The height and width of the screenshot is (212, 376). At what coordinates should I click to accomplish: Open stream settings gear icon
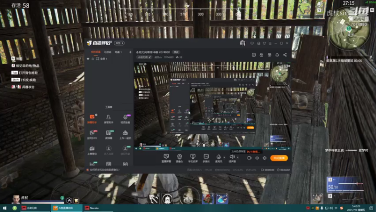pos(265,158)
